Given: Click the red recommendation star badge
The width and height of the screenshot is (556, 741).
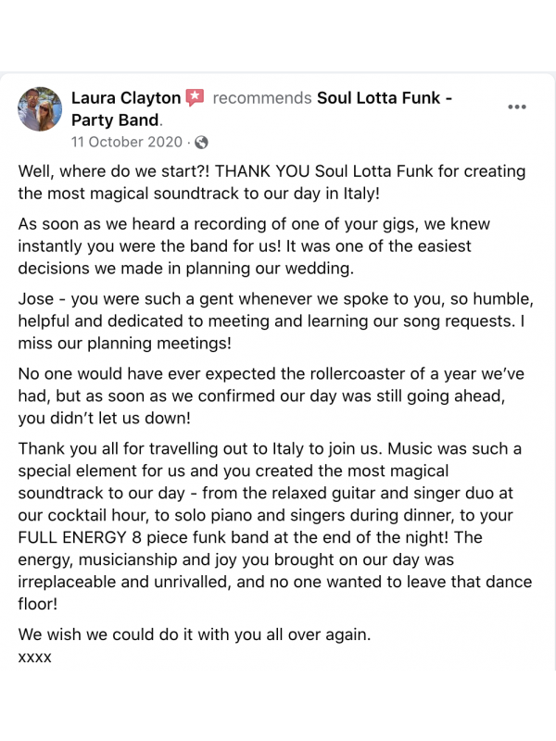Looking at the screenshot, I should click(195, 97).
